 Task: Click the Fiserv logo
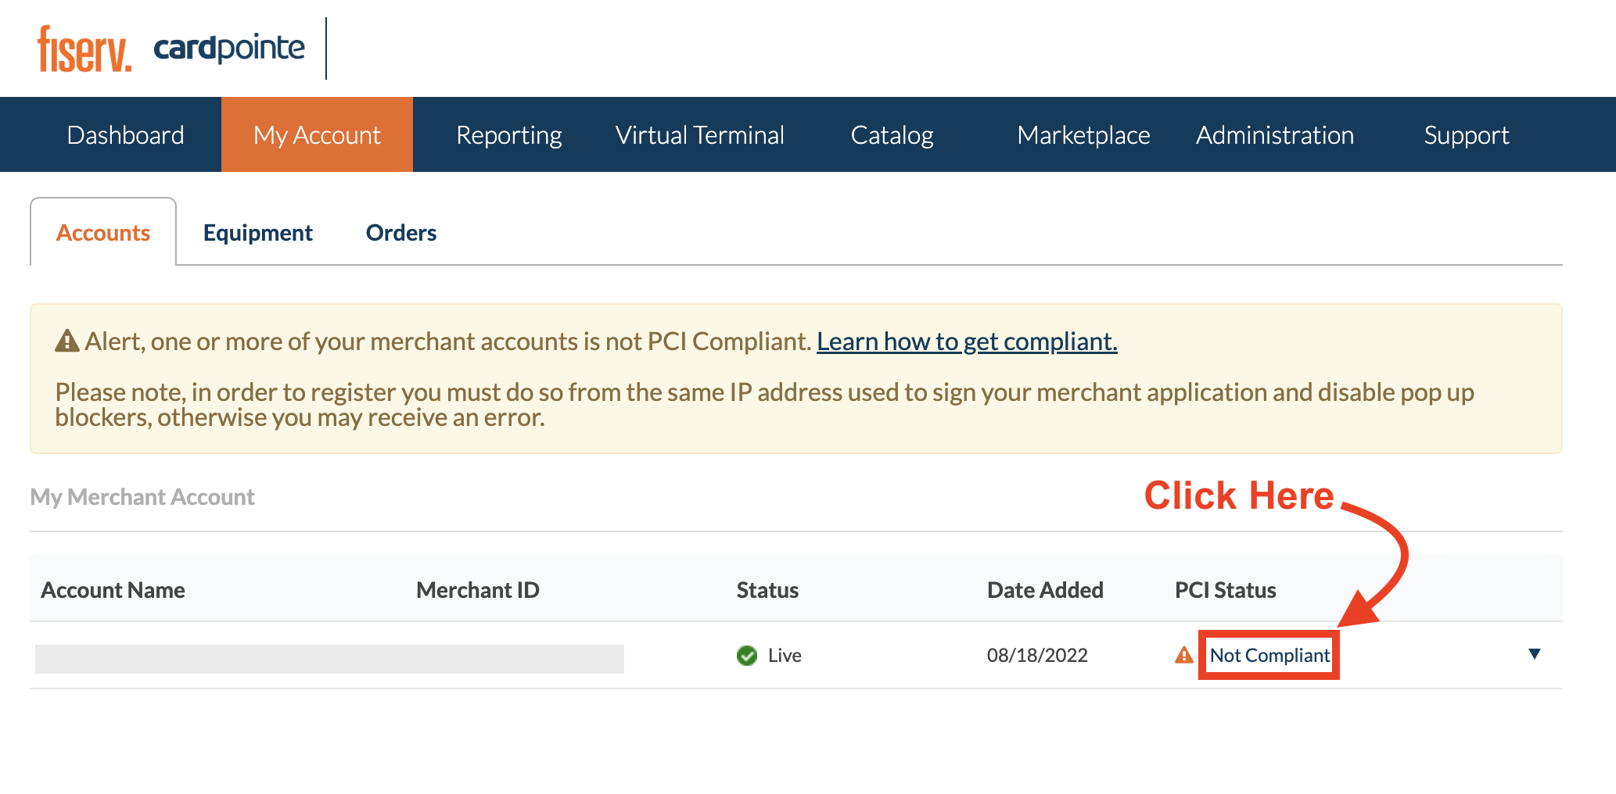84,49
